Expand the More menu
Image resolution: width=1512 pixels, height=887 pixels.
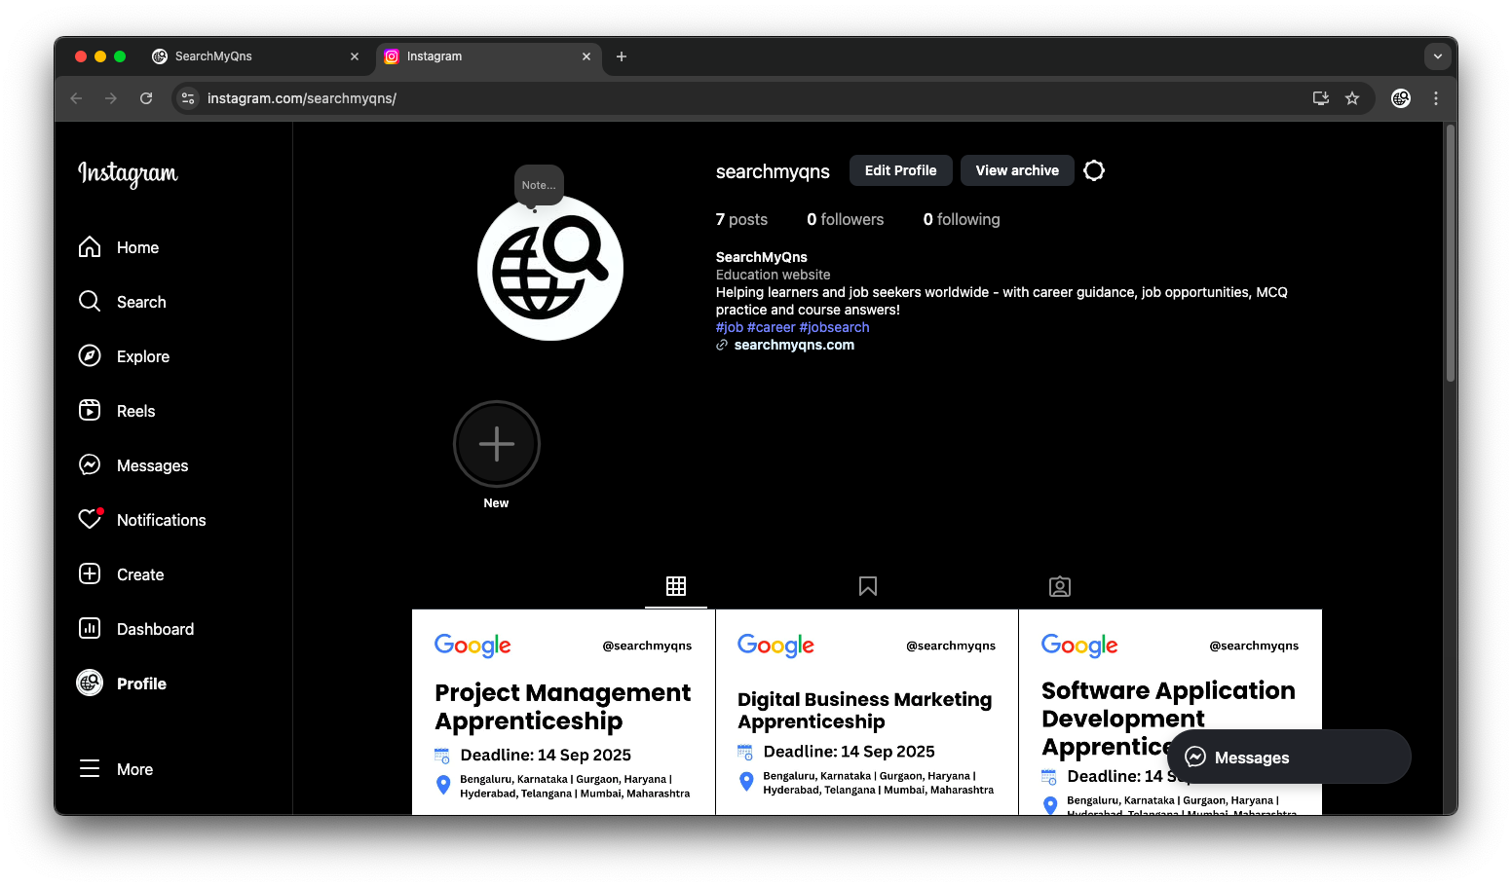(x=116, y=769)
